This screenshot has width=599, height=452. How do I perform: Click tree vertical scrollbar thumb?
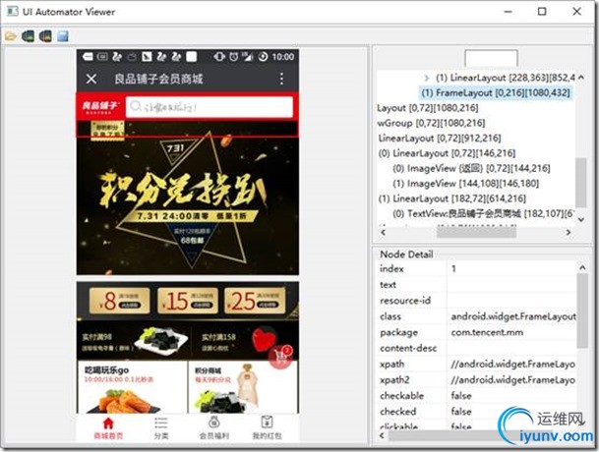[x=581, y=183]
